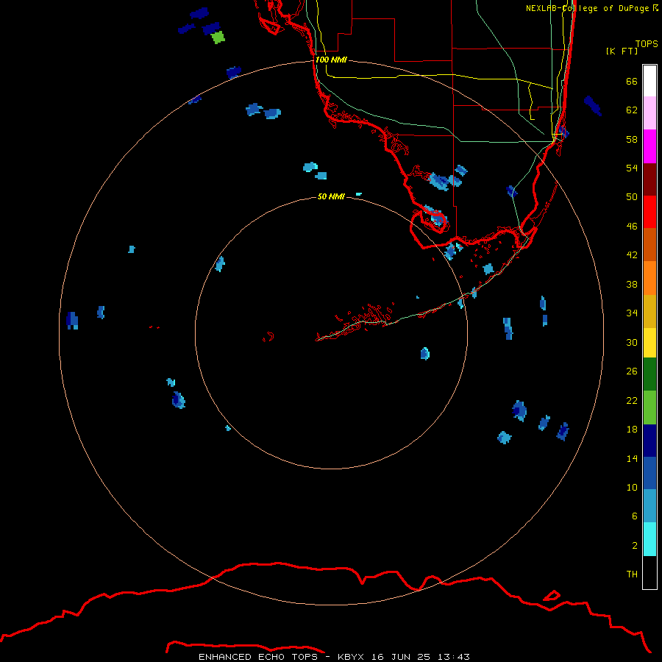Screen dimensions: 662x662
Task: Click the light blue 6-10 legend swatch
Action: click(649, 506)
